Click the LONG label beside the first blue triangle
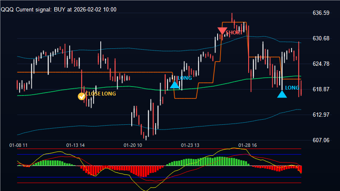 pyautogui.click(x=184, y=78)
